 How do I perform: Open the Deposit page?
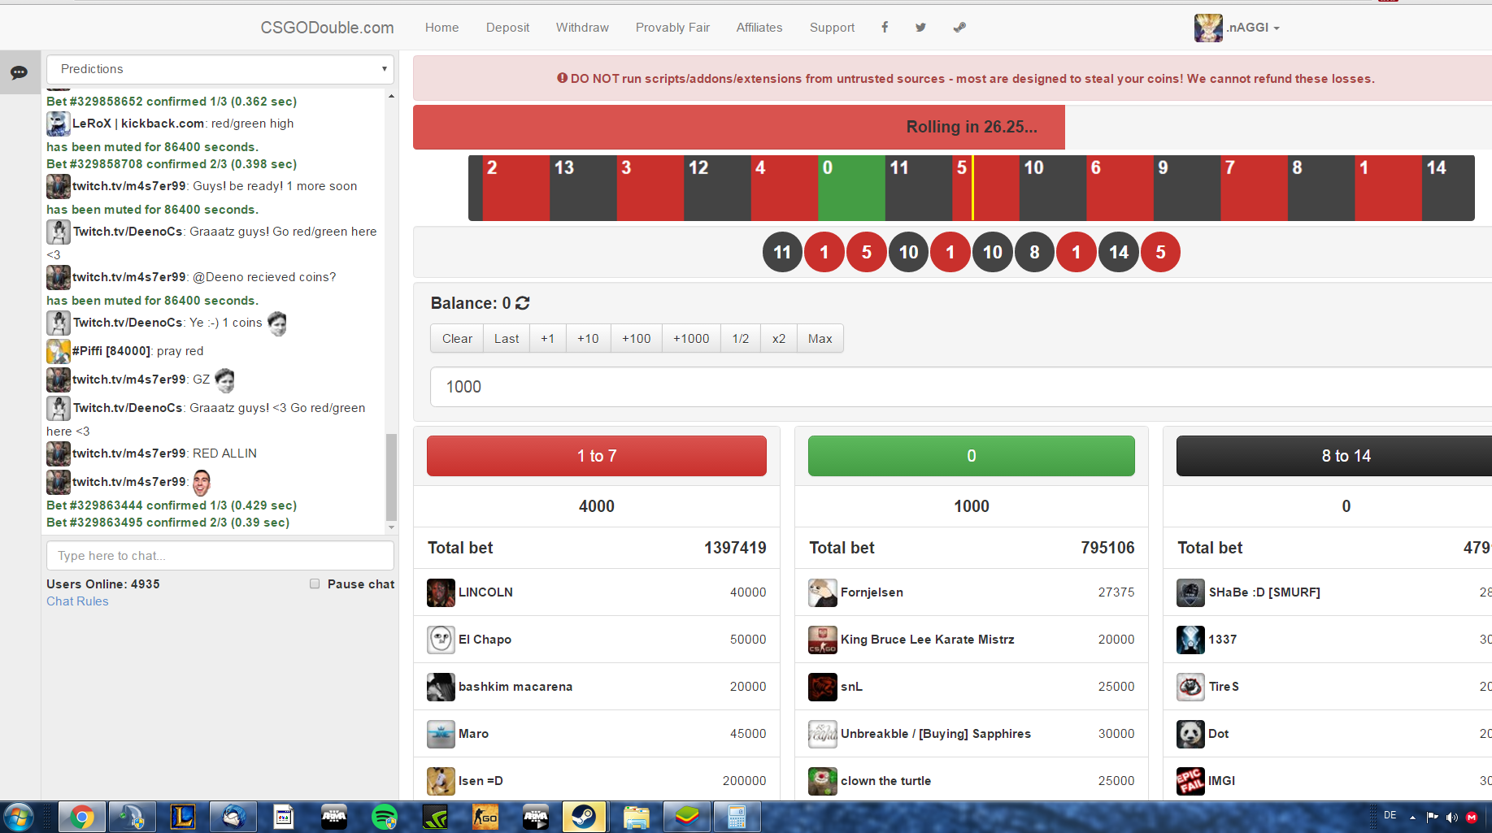[507, 28]
